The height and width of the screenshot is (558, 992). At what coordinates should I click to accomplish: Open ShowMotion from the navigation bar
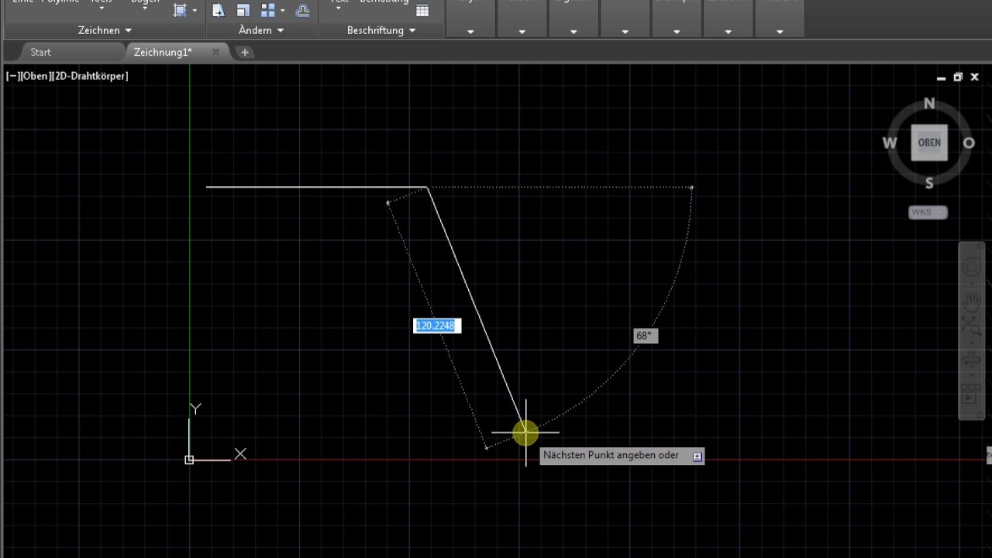[971, 393]
